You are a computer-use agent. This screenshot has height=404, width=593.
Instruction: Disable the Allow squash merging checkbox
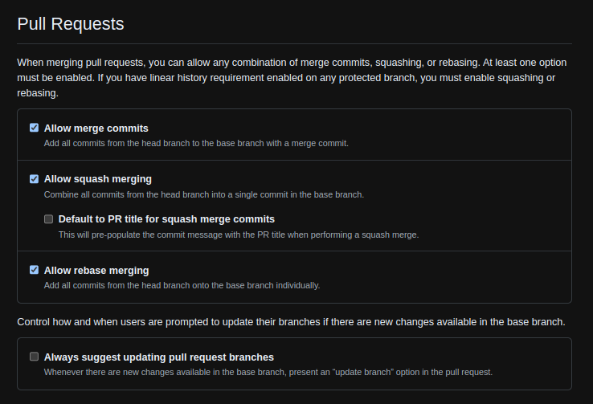[35, 179]
